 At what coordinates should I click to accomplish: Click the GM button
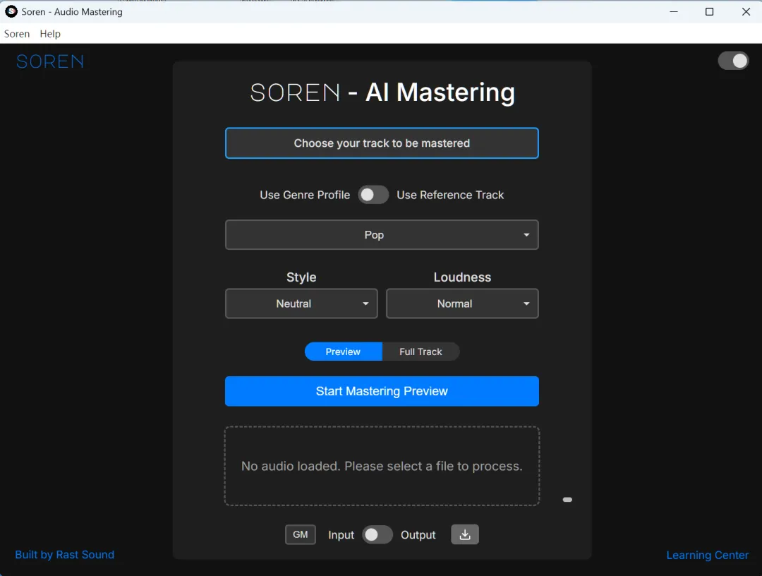pyautogui.click(x=301, y=534)
